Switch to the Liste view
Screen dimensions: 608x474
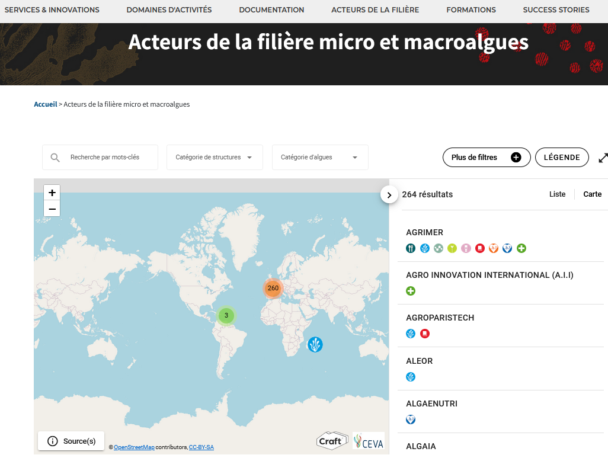click(557, 194)
